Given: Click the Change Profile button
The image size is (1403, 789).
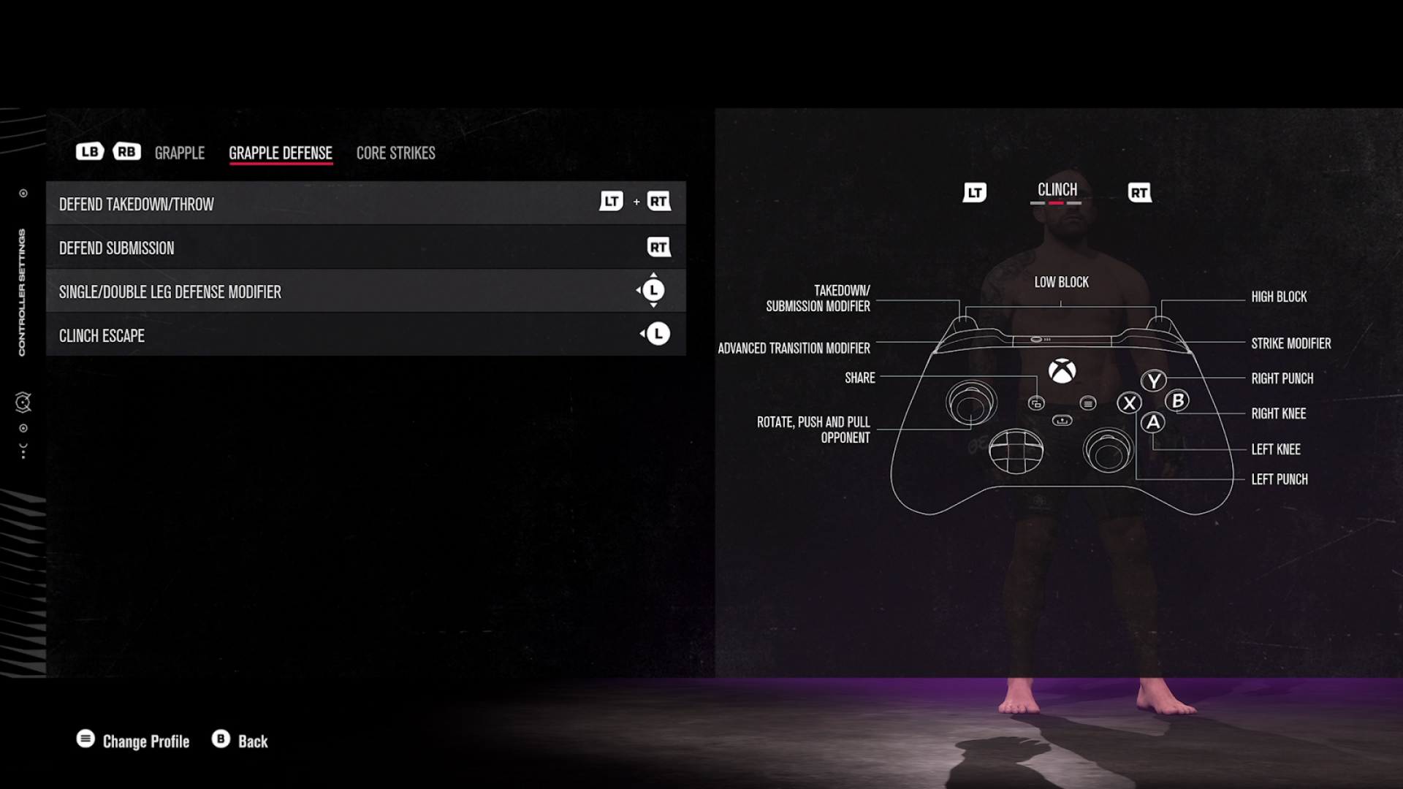Looking at the screenshot, I should point(134,741).
